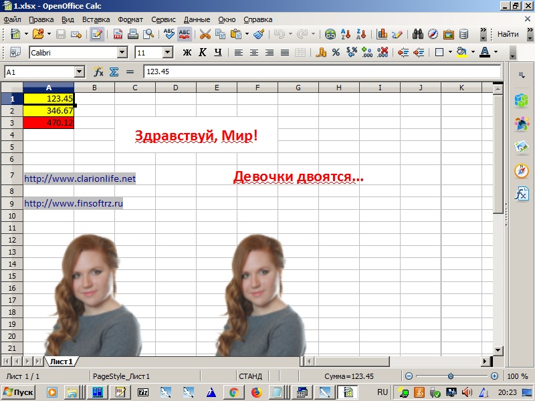
Task: Sort ascending with the A-Z icon
Action: 346,34
